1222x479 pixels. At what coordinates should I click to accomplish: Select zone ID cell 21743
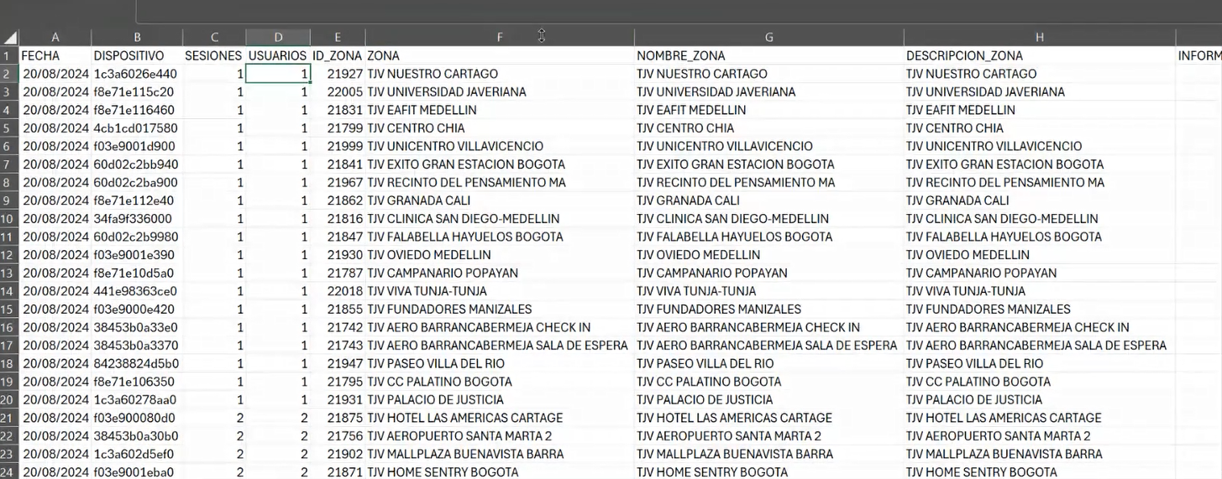pos(338,346)
